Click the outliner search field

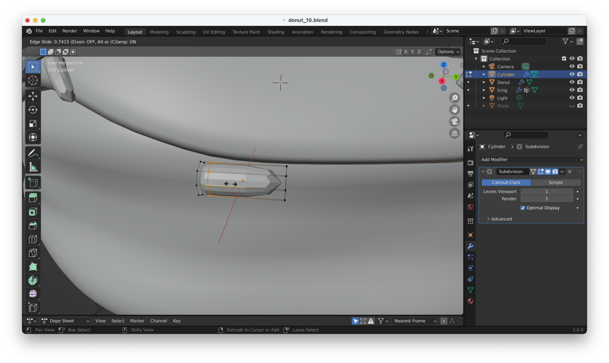coord(523,41)
